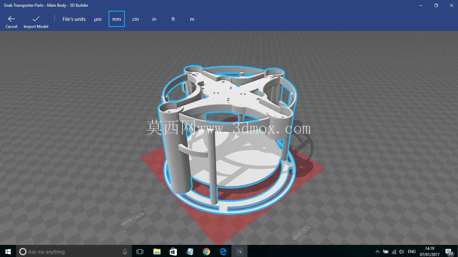Open the clock showing 14:19
Viewport: 458px width, 257px height.
(430, 252)
